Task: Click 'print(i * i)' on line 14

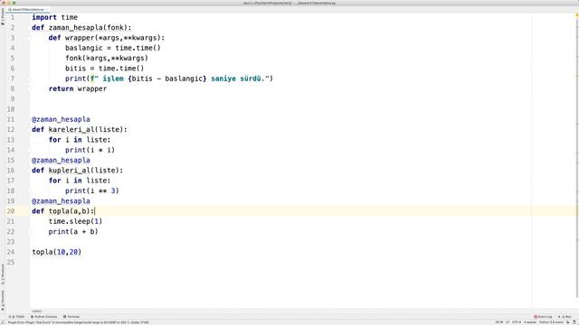Action: click(90, 150)
